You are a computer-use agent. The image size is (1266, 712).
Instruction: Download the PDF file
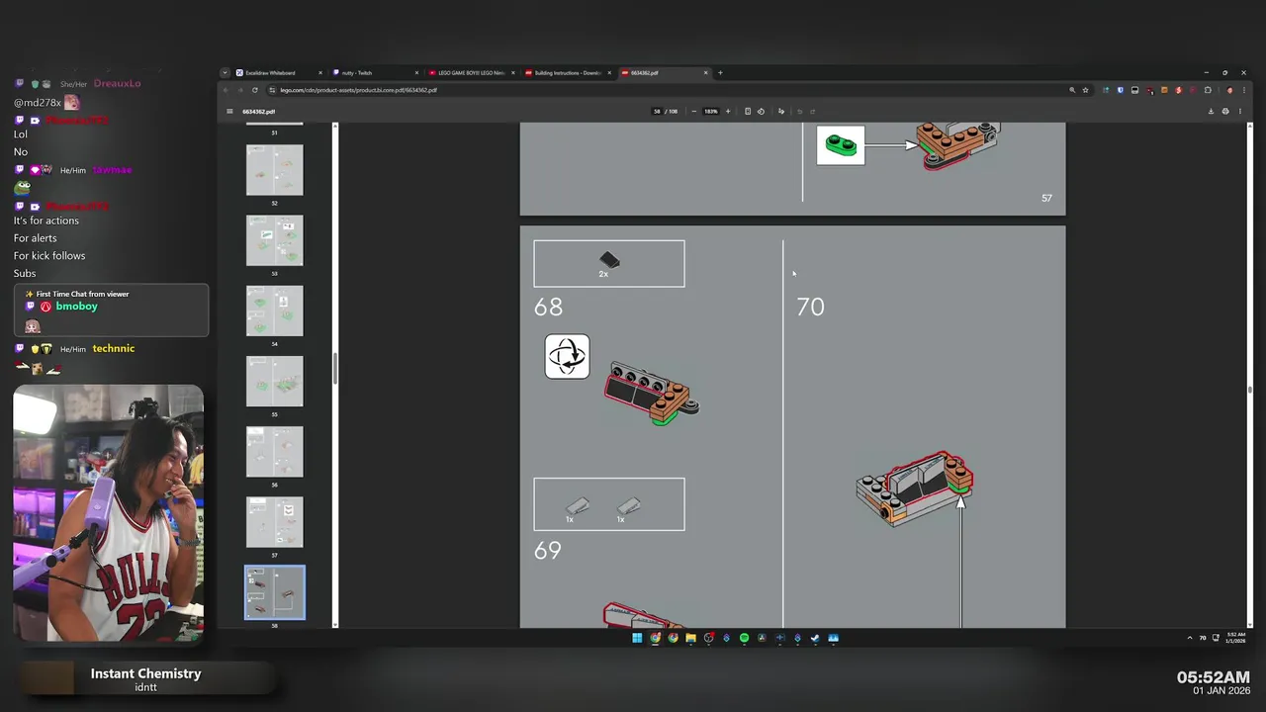pyautogui.click(x=1211, y=112)
